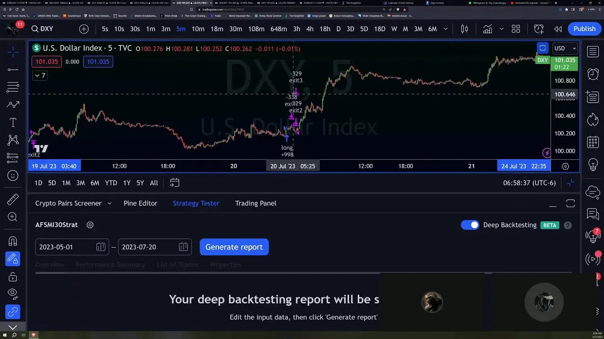Open the streams play broadcast icon
This screenshot has width=604, height=339.
[x=593, y=259]
